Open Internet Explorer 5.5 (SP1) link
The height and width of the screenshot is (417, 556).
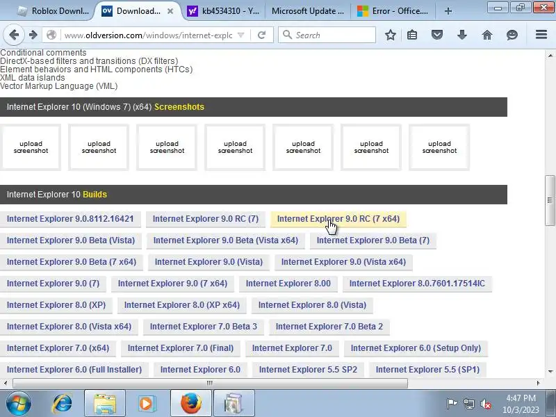pyautogui.click(x=427, y=370)
